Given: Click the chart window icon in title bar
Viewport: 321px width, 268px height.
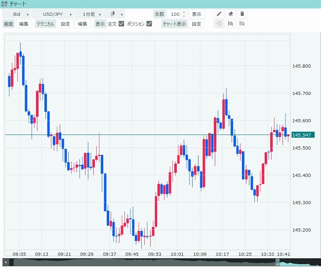Looking at the screenshot, I should click(4, 4).
